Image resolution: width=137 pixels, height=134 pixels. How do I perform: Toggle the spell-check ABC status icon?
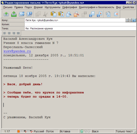pyautogui.click(x=31, y=131)
